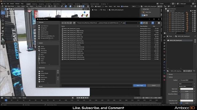Open the File menu

tap(5, 4)
